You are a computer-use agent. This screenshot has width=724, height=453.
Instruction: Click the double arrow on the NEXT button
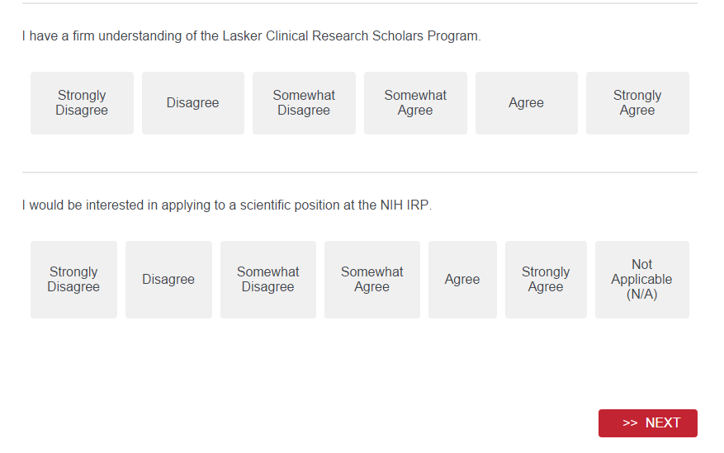click(x=630, y=423)
